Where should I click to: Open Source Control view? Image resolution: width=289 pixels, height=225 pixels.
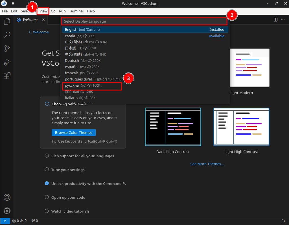pos(7,49)
